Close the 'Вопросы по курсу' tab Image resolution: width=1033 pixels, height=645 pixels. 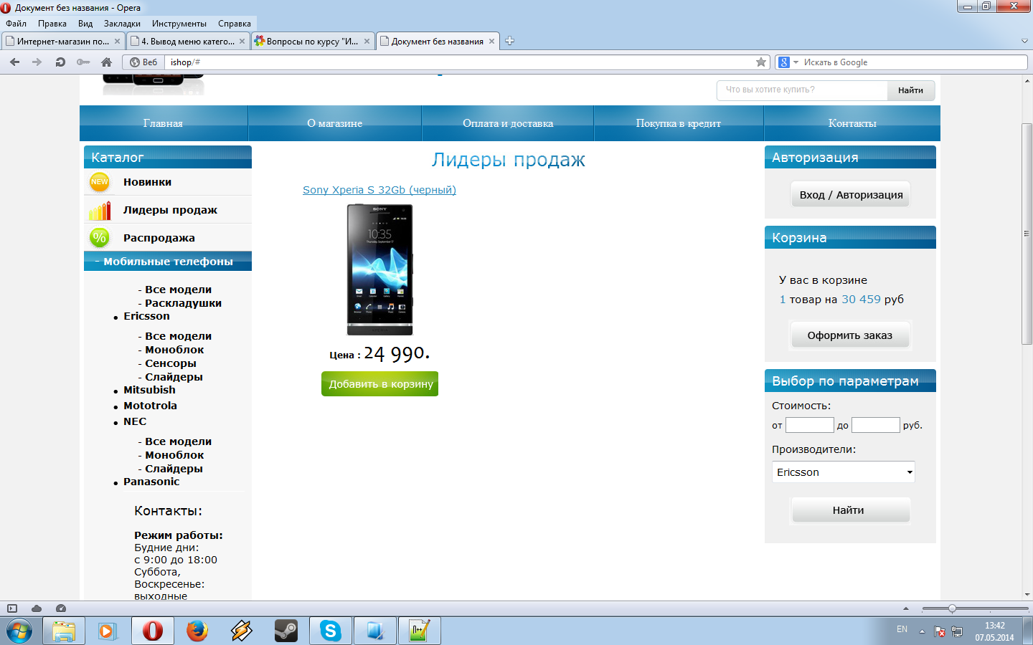367,42
